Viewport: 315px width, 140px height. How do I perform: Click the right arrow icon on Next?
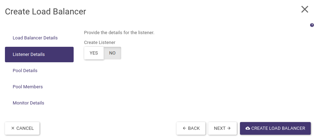click(x=229, y=128)
